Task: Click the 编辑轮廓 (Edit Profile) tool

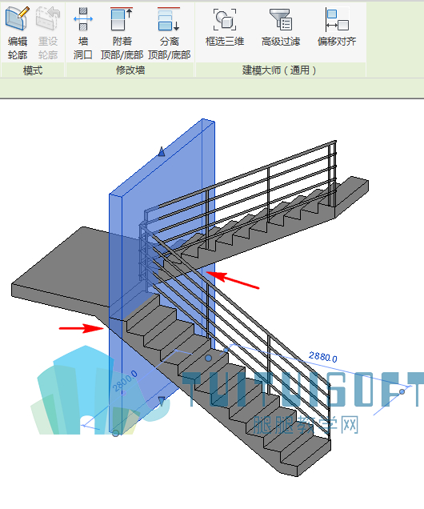Action: click(x=18, y=33)
